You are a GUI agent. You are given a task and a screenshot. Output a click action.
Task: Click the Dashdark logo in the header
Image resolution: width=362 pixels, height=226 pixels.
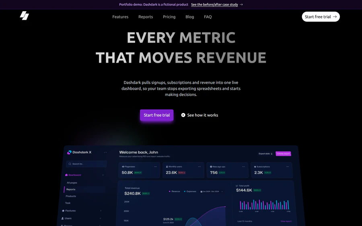[24, 16]
